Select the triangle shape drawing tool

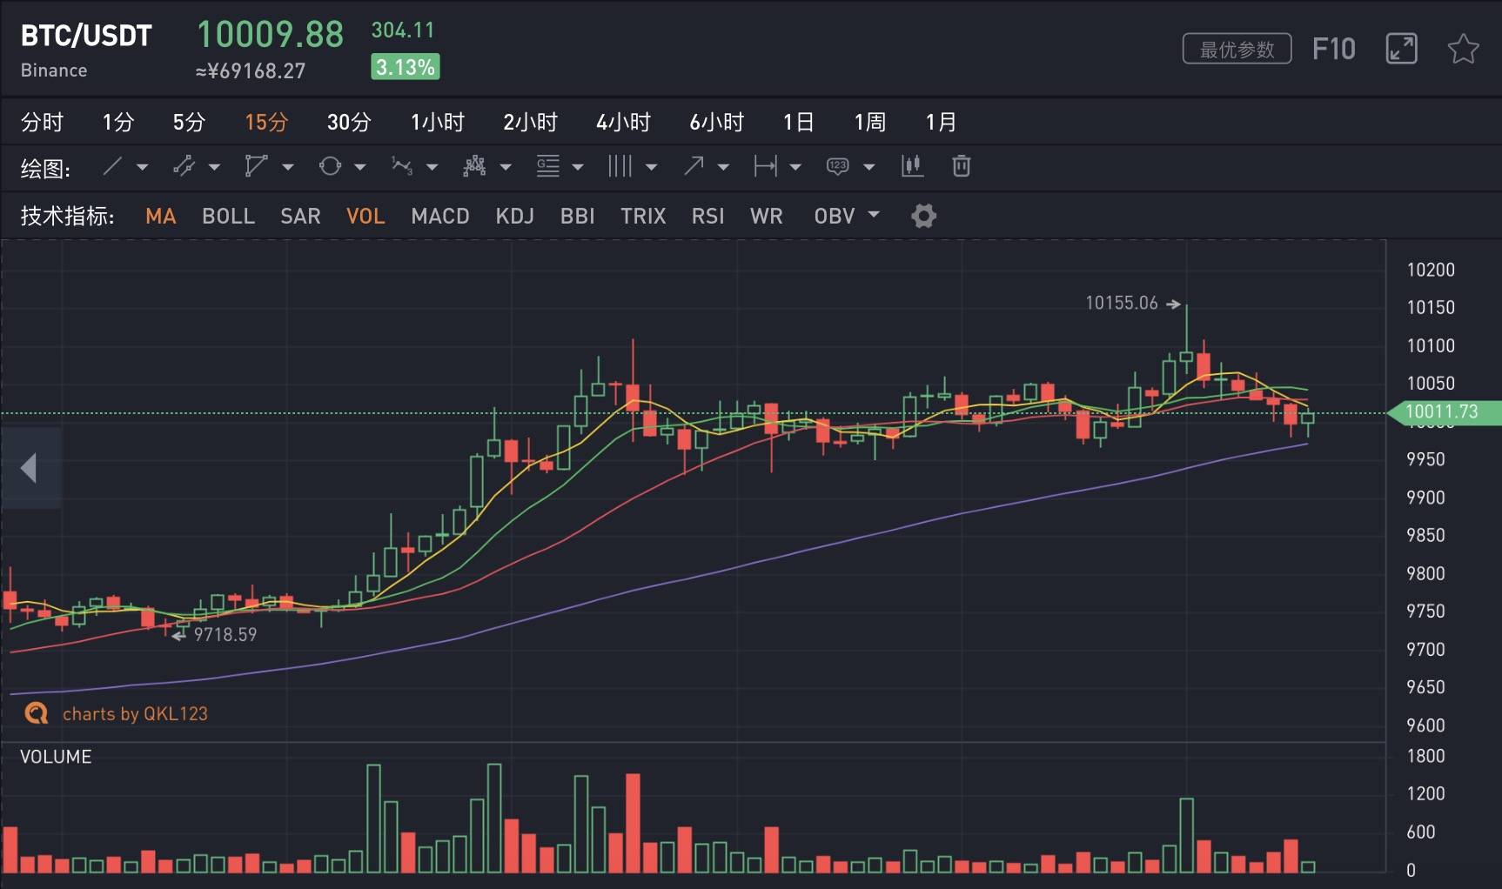coord(256,166)
